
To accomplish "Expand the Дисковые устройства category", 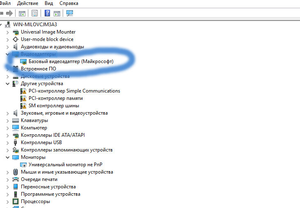I will [x=7, y=77].
